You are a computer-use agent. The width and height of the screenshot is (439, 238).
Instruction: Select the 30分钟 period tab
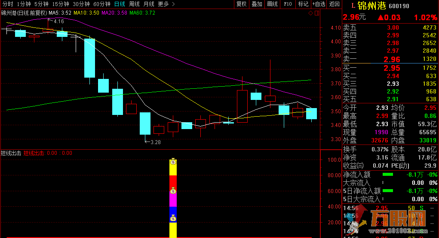point(81,4)
